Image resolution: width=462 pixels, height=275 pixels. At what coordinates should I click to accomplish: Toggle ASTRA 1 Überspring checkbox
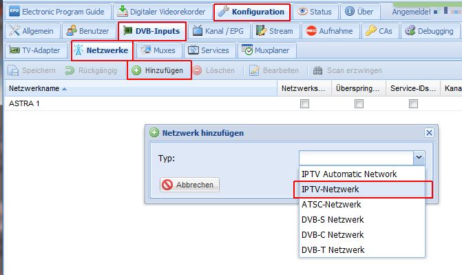coord(359,104)
